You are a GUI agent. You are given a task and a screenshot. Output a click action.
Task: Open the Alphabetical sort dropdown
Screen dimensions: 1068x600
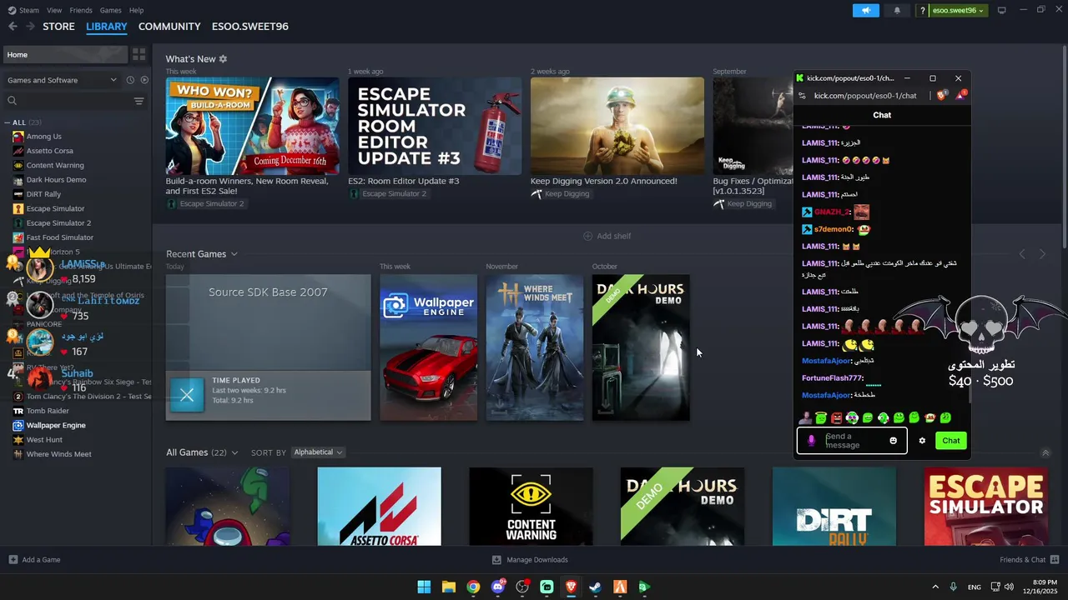tap(318, 452)
